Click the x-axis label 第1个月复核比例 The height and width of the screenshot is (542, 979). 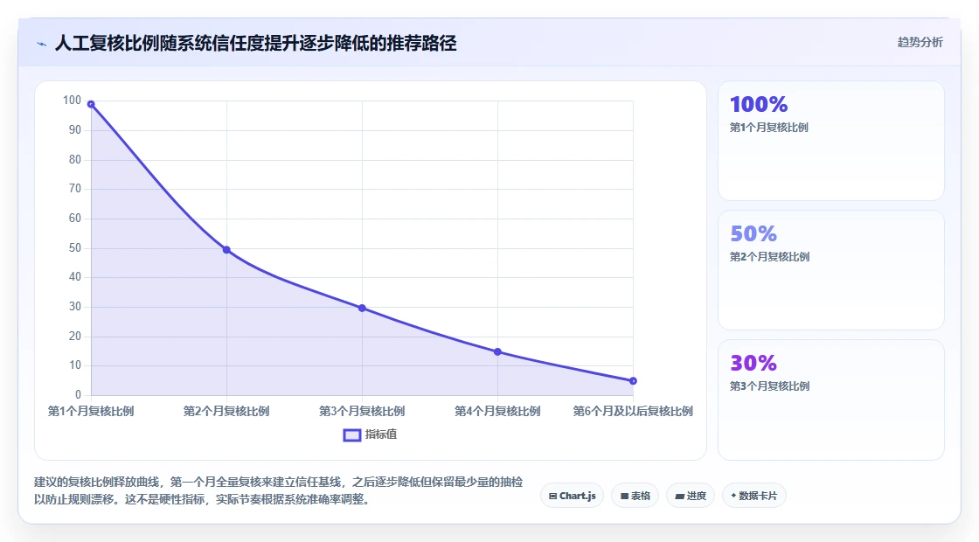click(91, 411)
